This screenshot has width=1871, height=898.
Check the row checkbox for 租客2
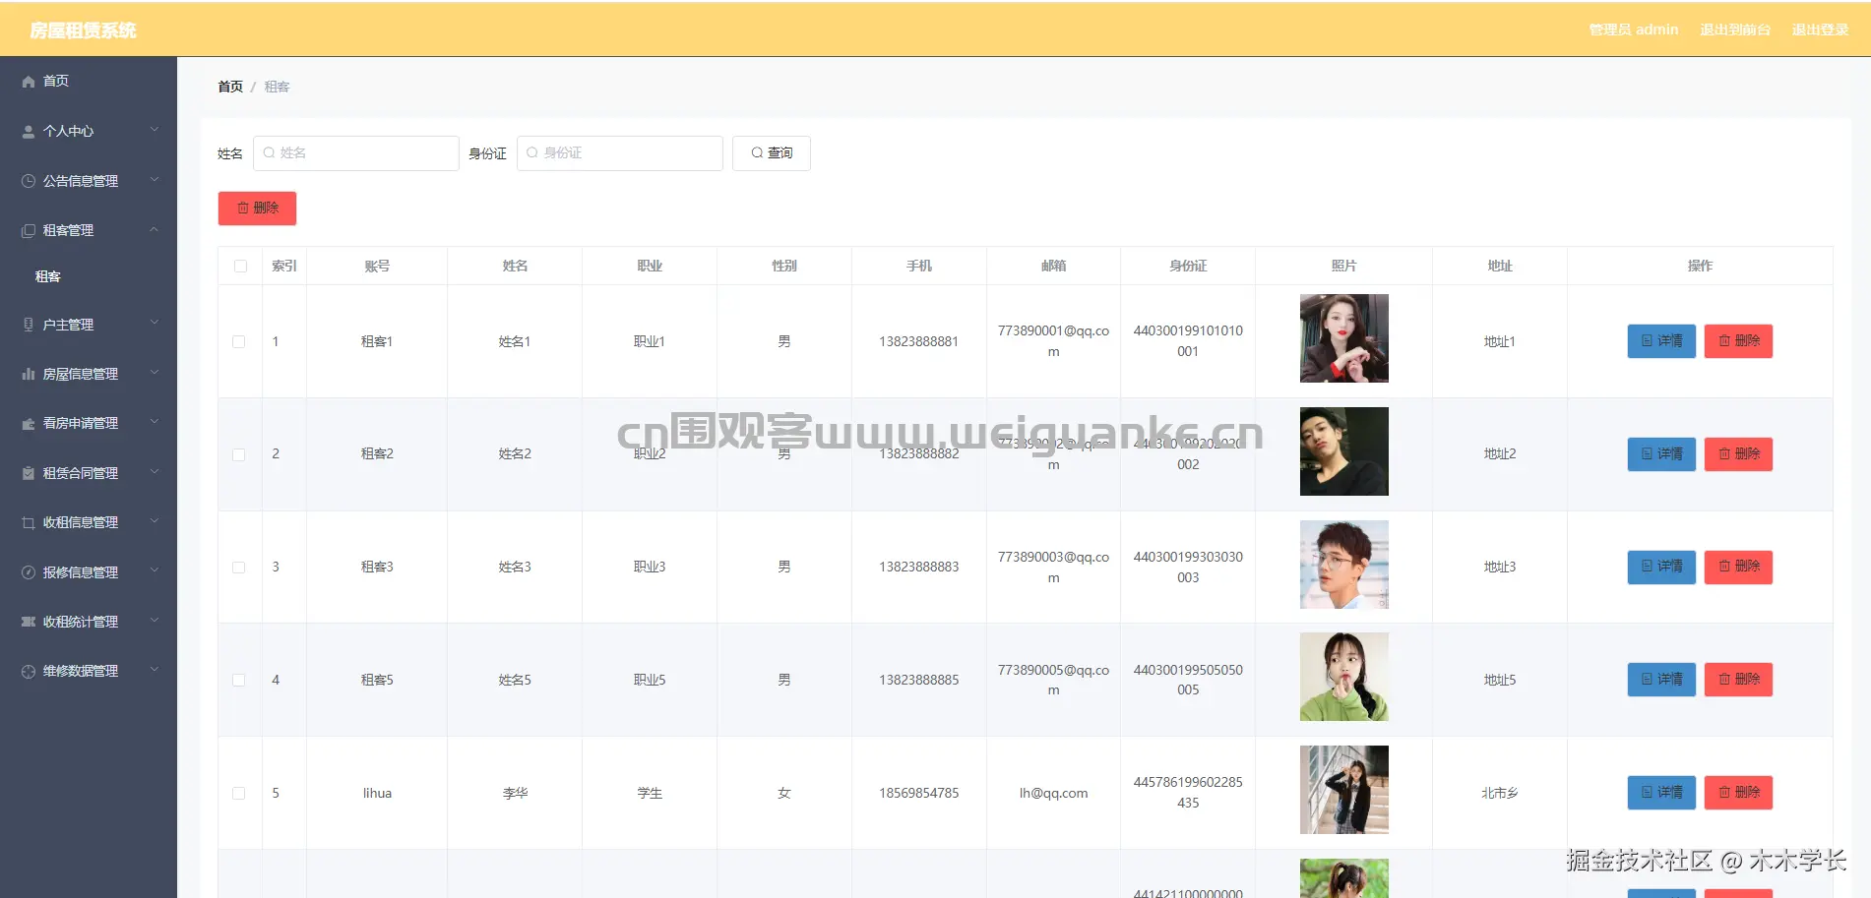pyautogui.click(x=238, y=454)
